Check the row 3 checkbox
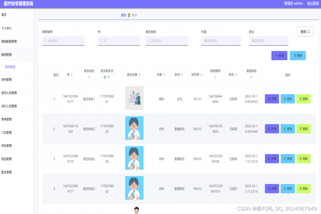The height and width of the screenshot is (214, 321). click(x=47, y=159)
